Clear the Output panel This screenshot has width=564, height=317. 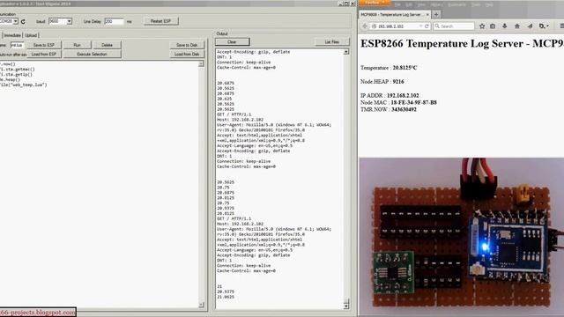(232, 42)
